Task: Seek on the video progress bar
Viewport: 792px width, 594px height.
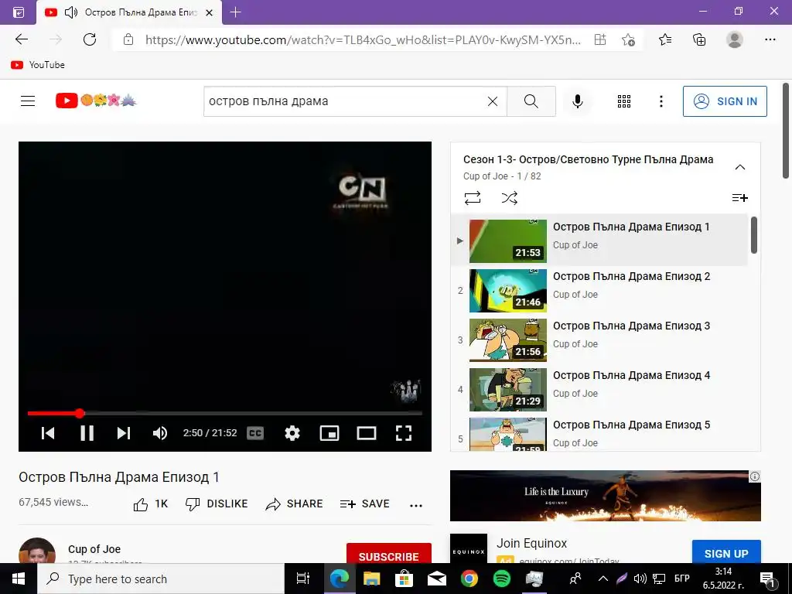Action: (225, 413)
